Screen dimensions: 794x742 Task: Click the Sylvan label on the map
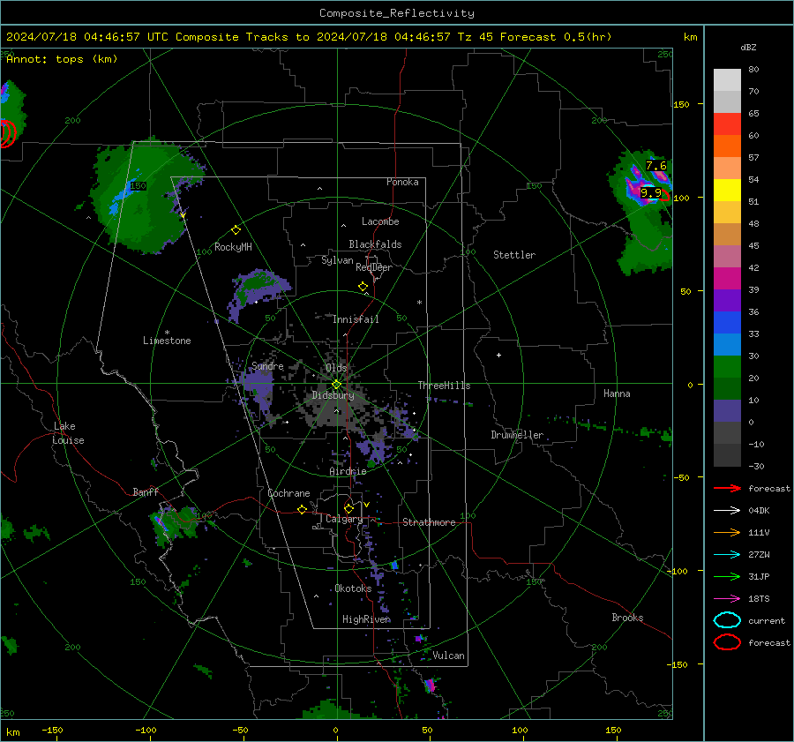(337, 260)
